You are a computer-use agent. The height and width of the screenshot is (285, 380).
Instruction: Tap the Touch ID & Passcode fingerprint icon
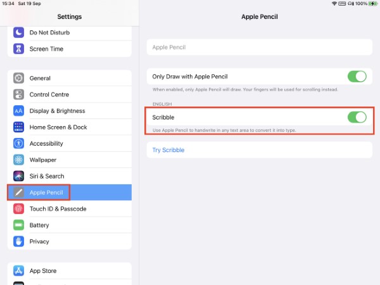point(18,209)
